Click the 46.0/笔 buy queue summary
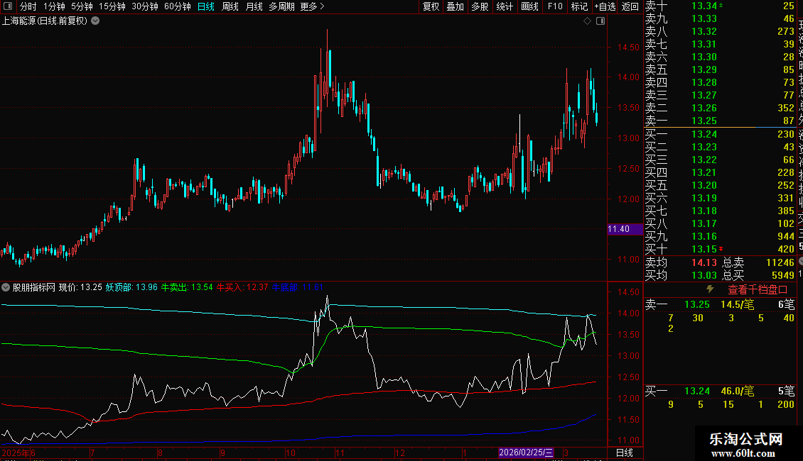This screenshot has width=803, height=461. pyautogui.click(x=737, y=391)
